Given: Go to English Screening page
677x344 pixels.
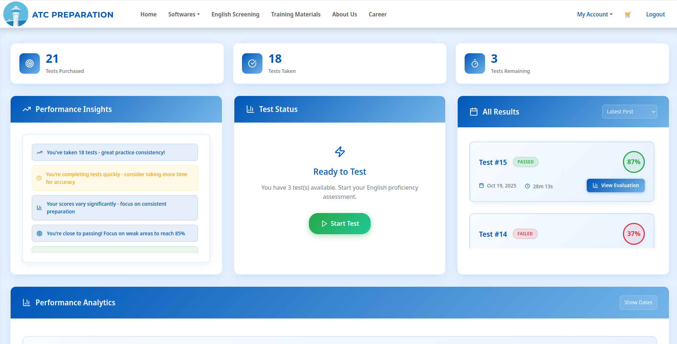Looking at the screenshot, I should click(235, 14).
